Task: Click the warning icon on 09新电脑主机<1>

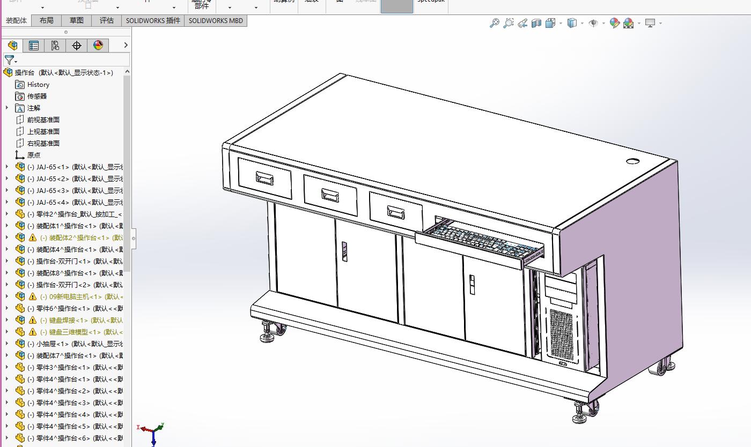Action: (33, 296)
